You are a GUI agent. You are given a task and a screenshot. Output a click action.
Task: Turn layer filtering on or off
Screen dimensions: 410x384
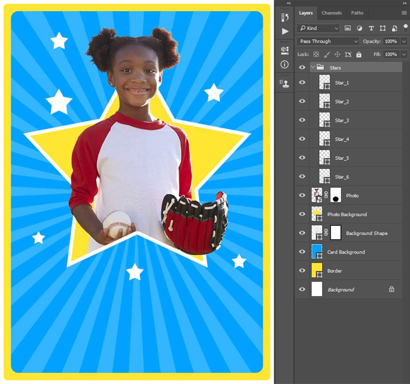pos(405,27)
